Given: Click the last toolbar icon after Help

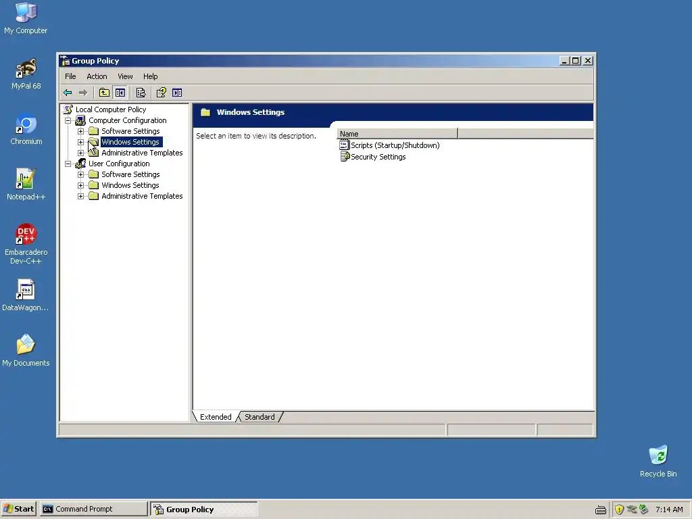Looking at the screenshot, I should (x=177, y=93).
